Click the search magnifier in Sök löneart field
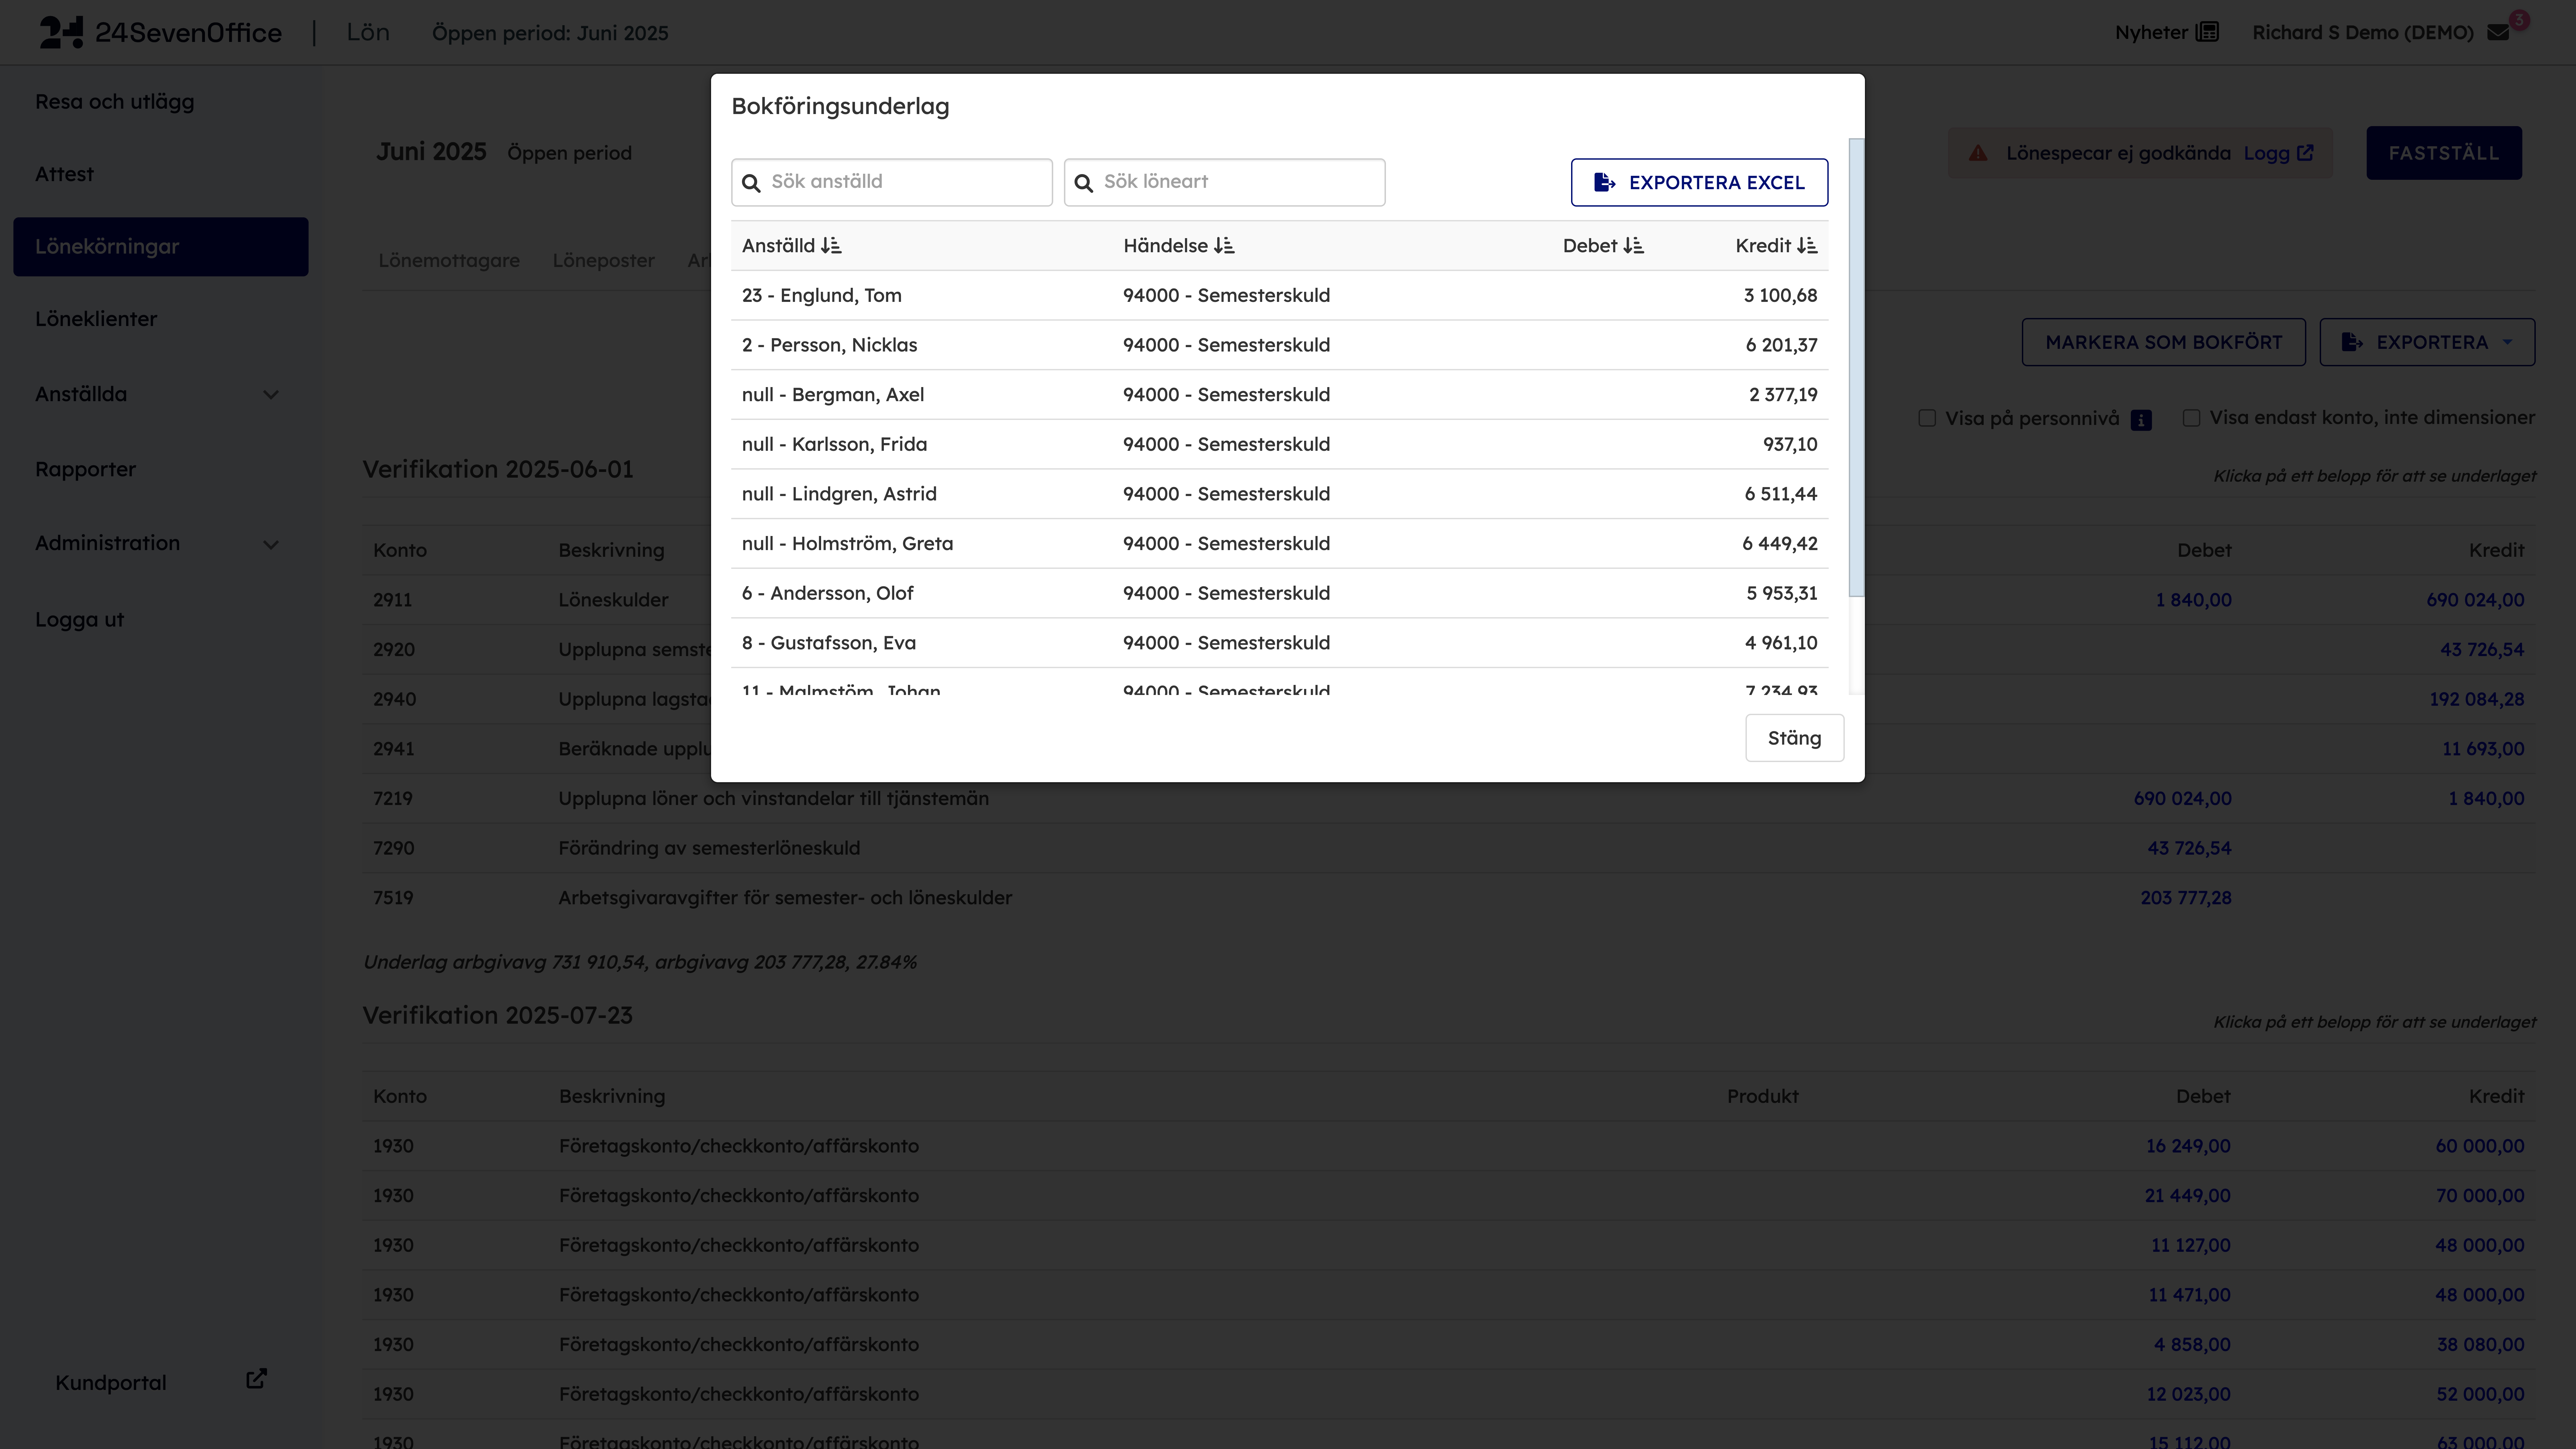The height and width of the screenshot is (1449, 2576). tap(1083, 183)
